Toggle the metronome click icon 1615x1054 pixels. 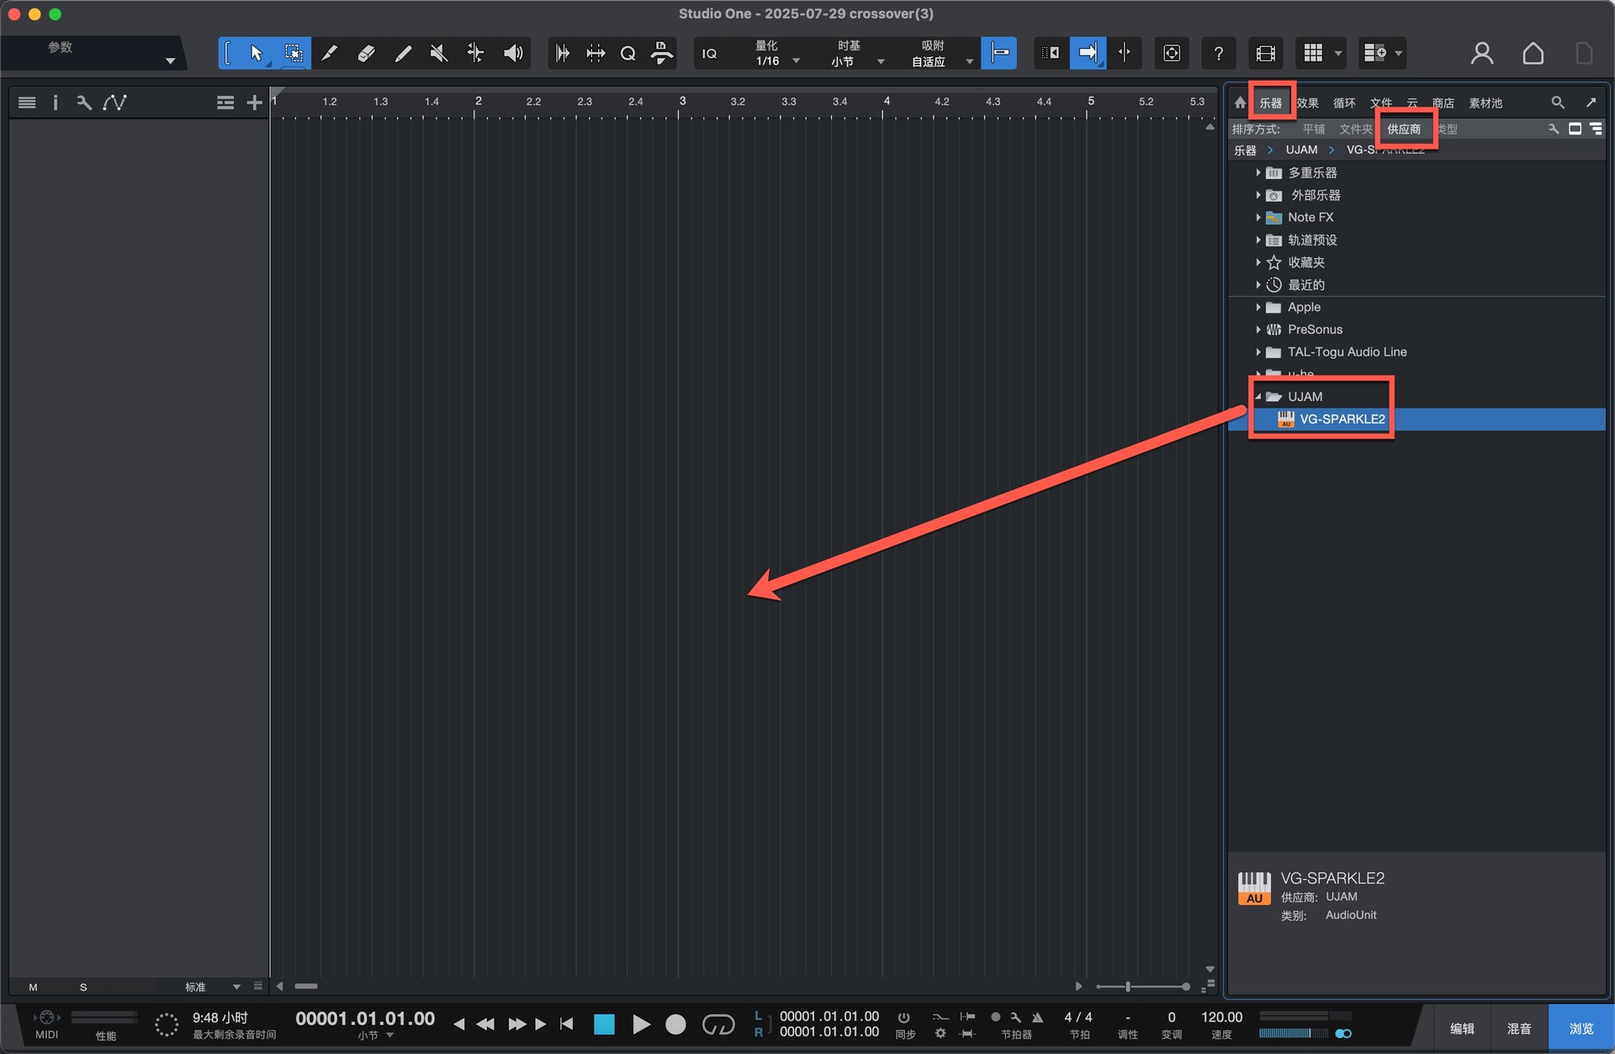[1037, 1017]
